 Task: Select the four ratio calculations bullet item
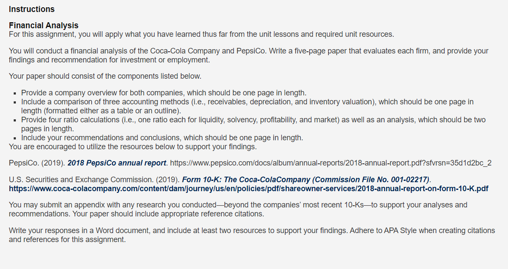[253, 124]
